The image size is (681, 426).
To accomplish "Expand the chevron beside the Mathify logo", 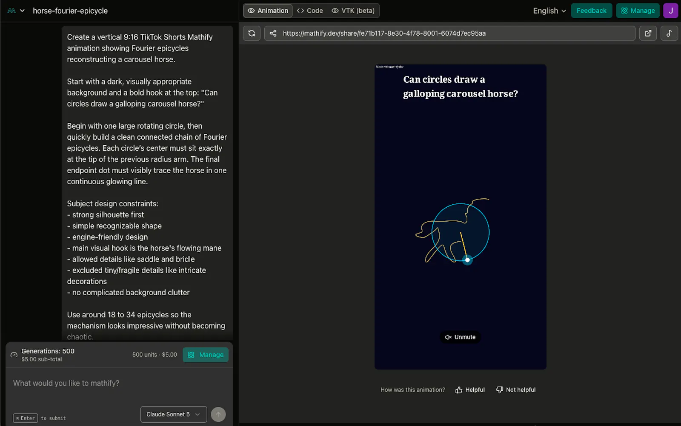I will (x=22, y=11).
